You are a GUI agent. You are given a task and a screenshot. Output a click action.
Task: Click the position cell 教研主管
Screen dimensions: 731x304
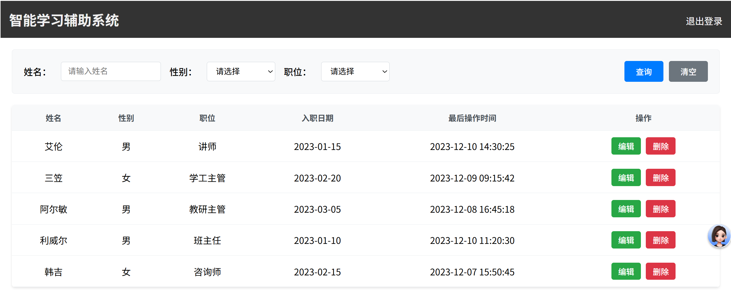pos(207,209)
